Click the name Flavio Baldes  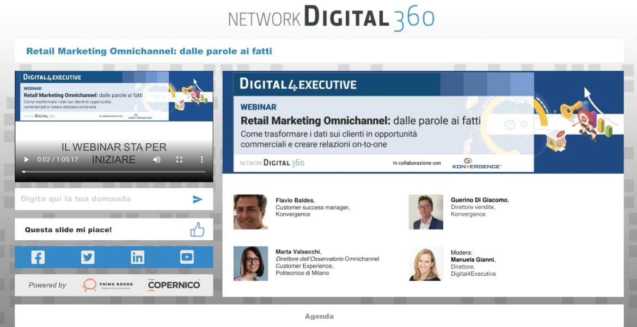pos(295,200)
